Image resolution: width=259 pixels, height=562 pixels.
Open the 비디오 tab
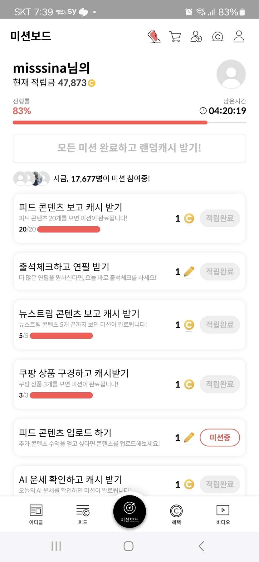tap(223, 514)
